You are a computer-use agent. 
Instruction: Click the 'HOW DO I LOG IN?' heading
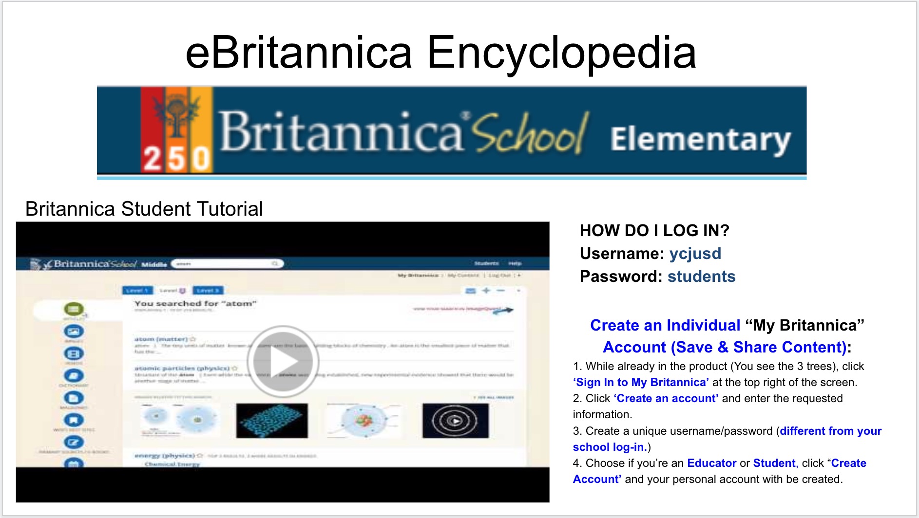tap(654, 230)
